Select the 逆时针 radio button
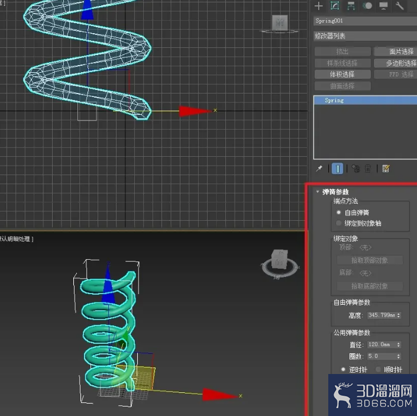This screenshot has height=416, width=417. click(343, 369)
